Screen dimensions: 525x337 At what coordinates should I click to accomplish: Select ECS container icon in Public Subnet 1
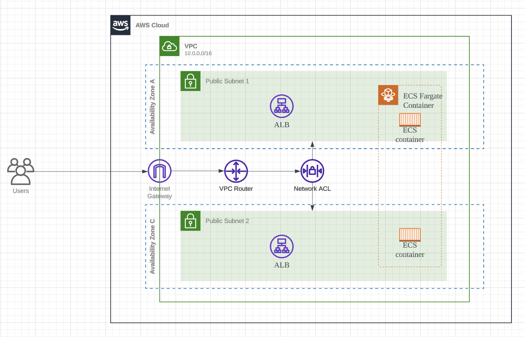coord(410,120)
